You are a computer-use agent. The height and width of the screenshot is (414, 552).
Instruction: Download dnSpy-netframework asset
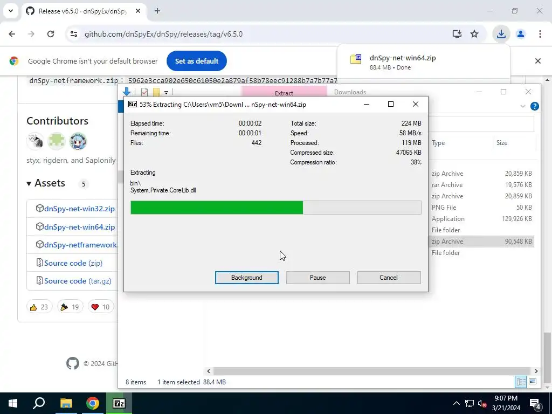[x=80, y=245]
